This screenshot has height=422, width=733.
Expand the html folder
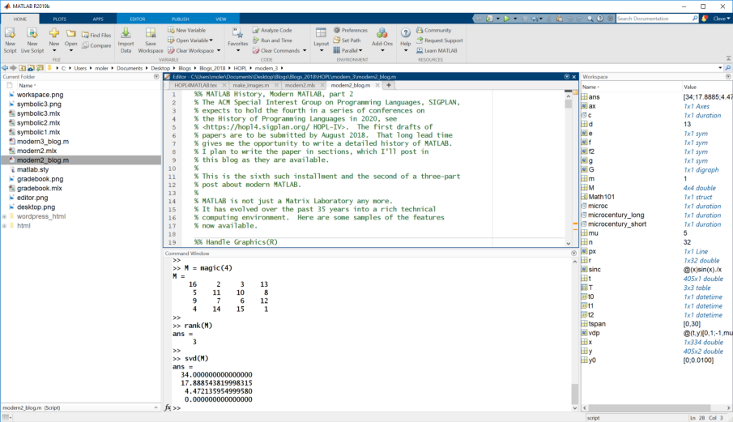click(x=4, y=226)
